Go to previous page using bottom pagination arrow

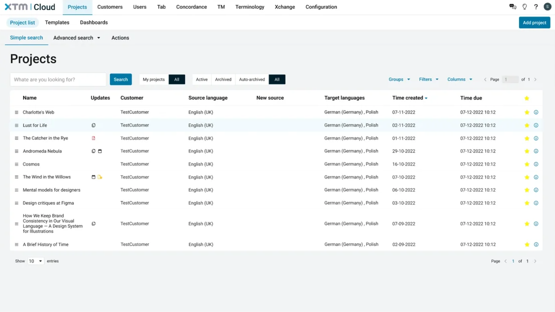click(x=505, y=261)
